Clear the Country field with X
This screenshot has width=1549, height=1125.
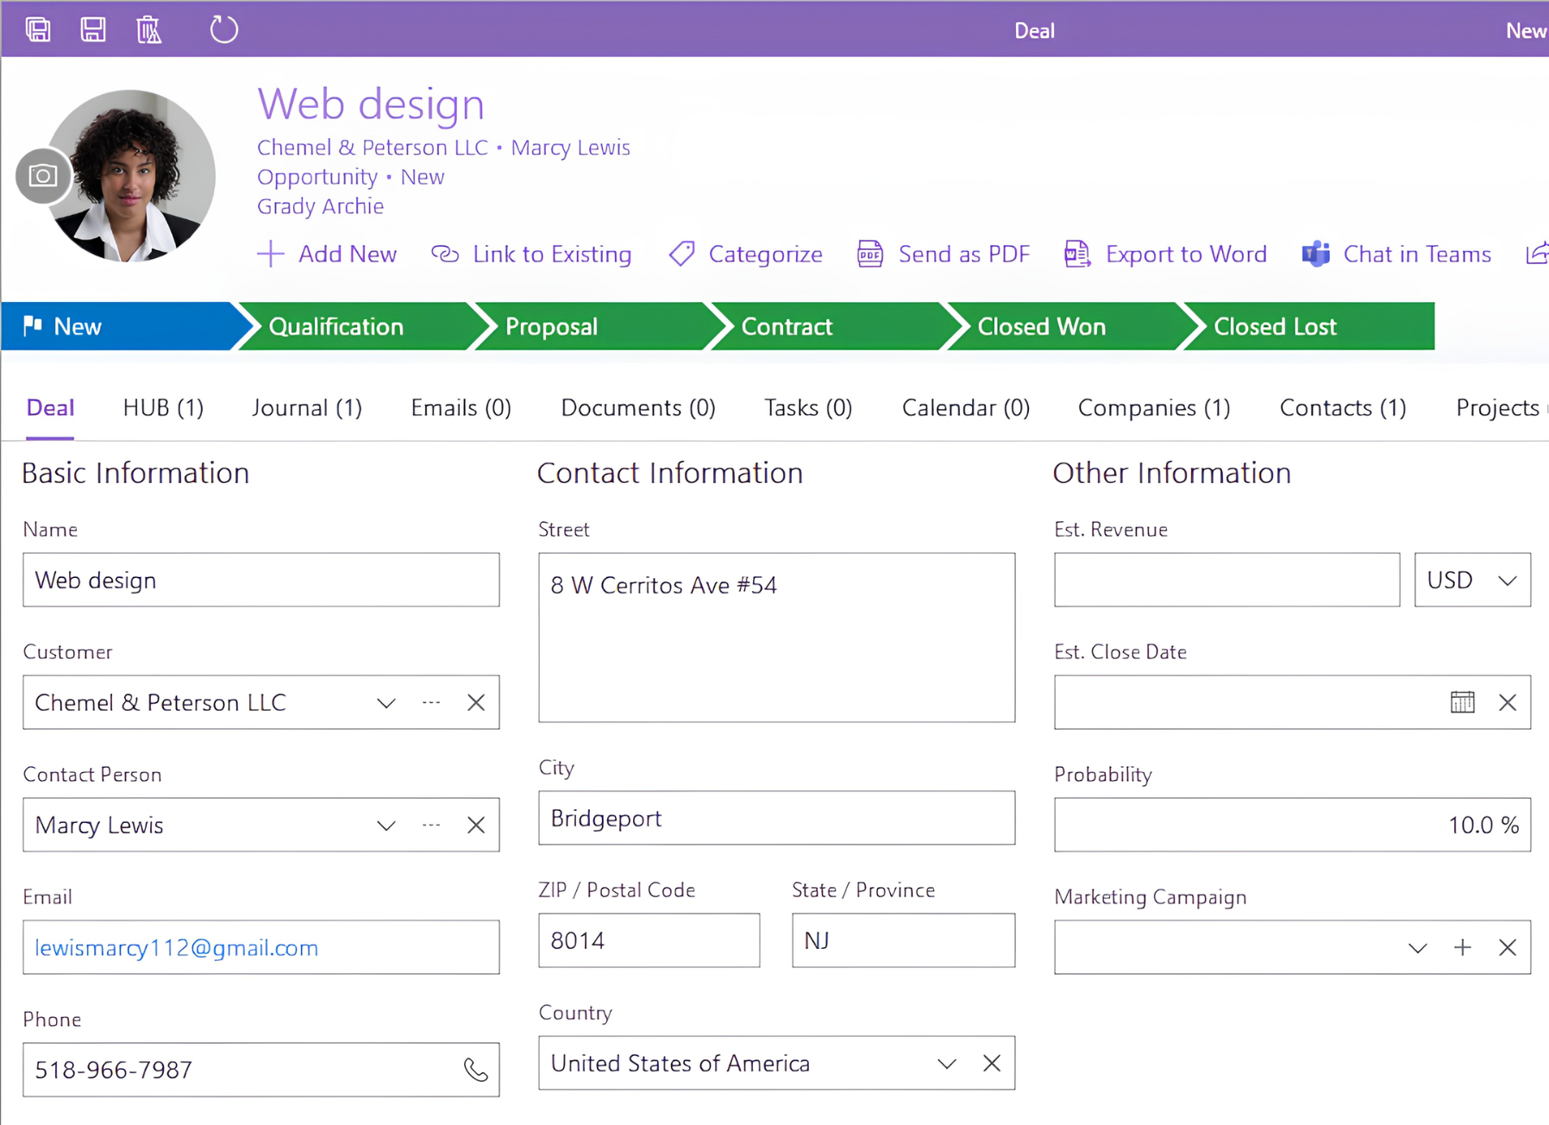pos(992,1063)
